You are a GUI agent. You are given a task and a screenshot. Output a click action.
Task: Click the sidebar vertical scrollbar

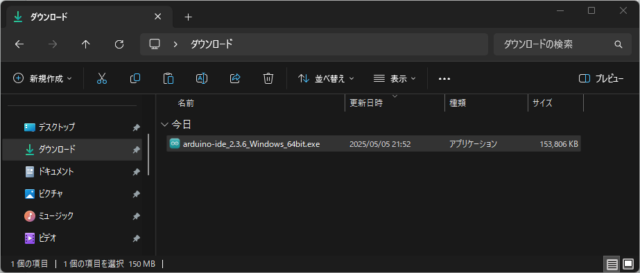pyautogui.click(x=148, y=155)
